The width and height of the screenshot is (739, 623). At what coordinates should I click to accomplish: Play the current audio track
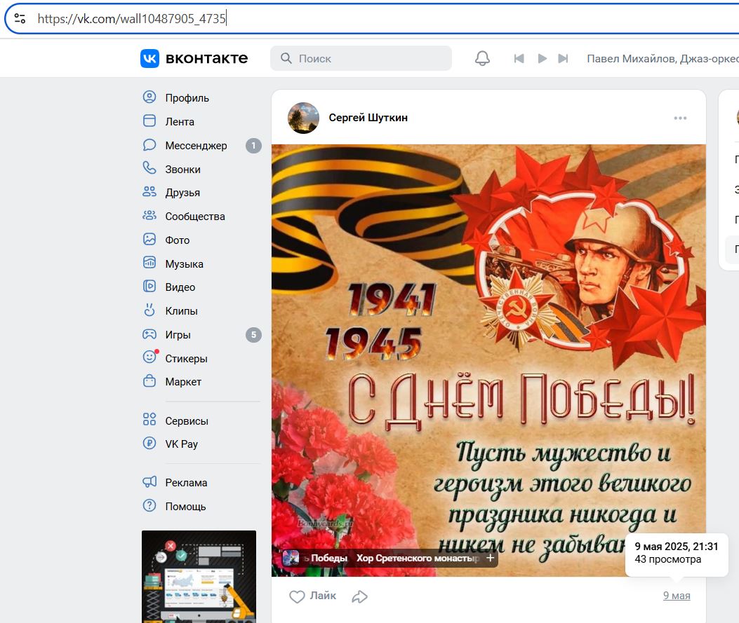click(542, 58)
